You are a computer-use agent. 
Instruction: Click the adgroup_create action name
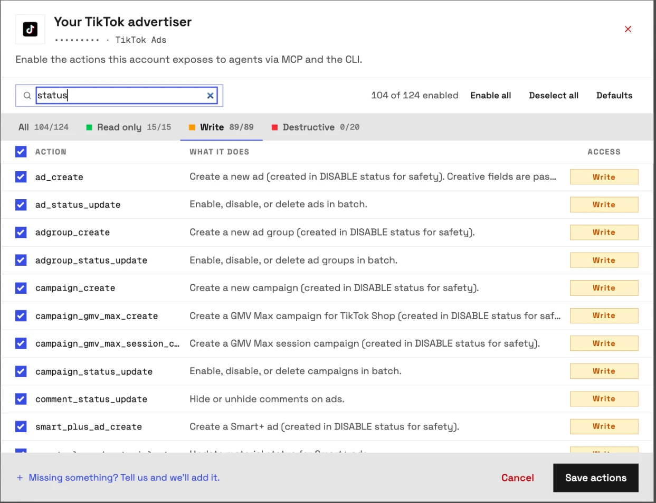point(73,232)
